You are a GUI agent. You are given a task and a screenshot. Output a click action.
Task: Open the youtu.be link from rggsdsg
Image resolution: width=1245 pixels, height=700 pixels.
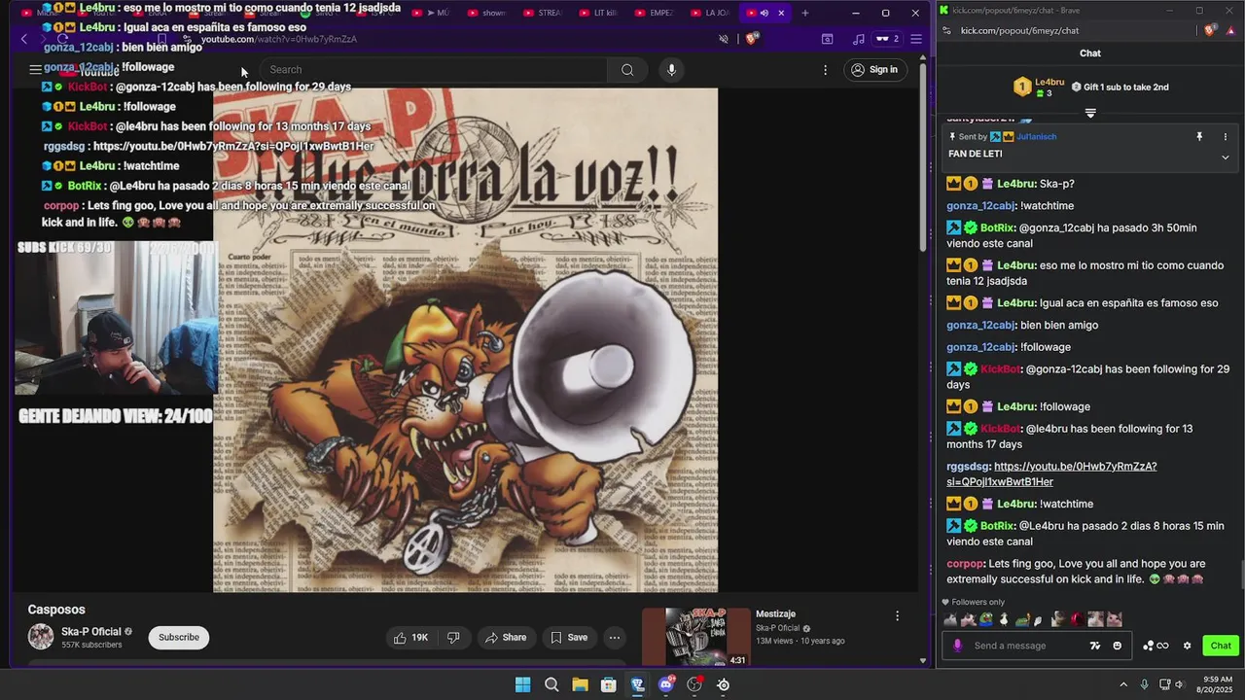pyautogui.click(x=1051, y=474)
